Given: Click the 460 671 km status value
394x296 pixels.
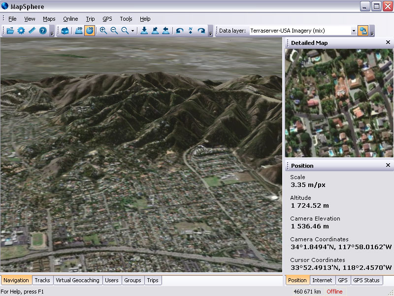Looking at the screenshot, I should coord(307,292).
